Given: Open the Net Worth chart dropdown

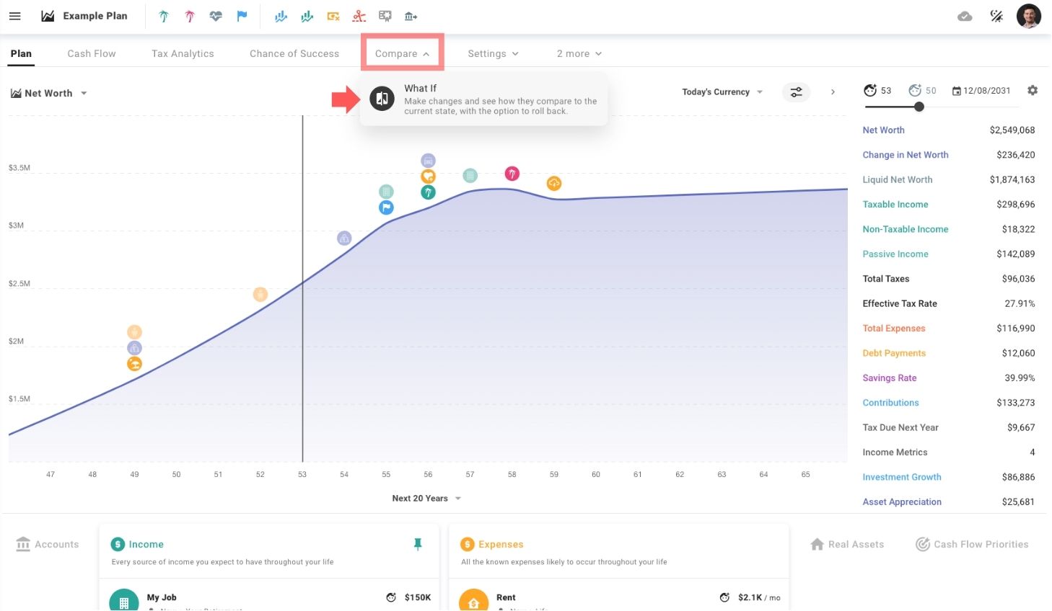Looking at the screenshot, I should click(49, 94).
